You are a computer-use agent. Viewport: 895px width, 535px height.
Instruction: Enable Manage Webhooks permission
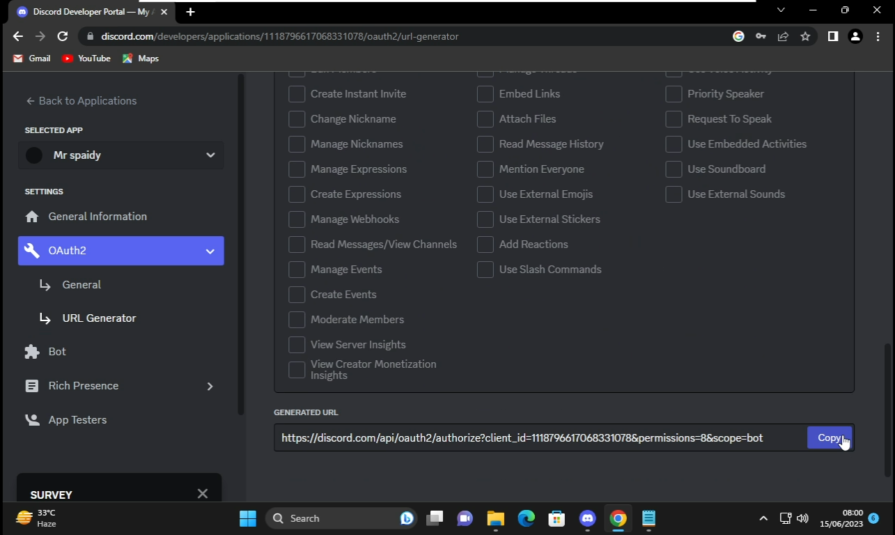click(x=297, y=219)
